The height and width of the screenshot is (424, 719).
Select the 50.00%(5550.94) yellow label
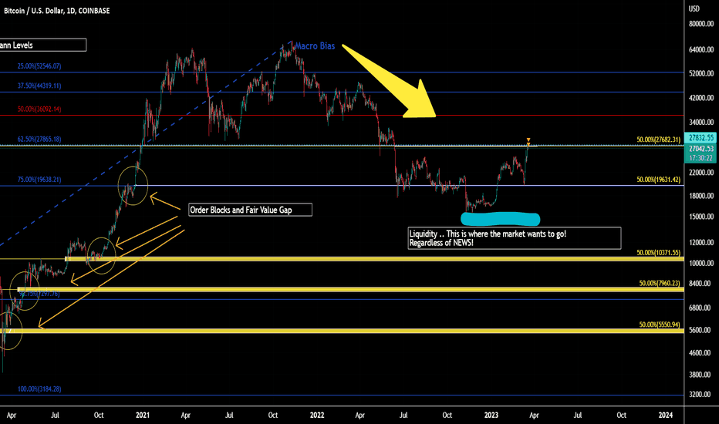tap(660, 325)
